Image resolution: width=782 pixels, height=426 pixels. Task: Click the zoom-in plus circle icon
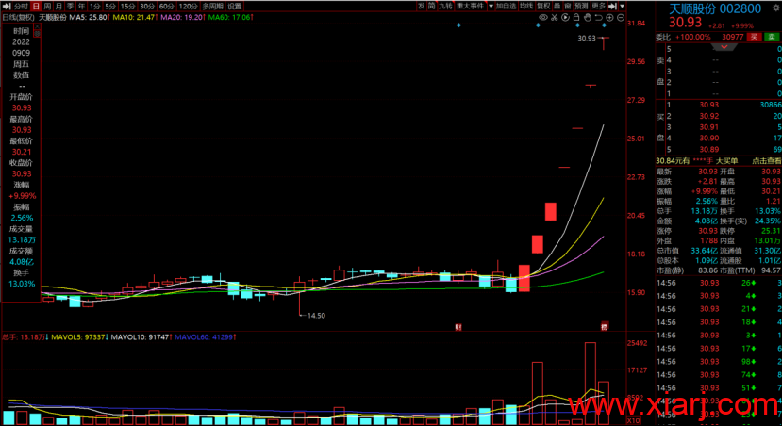609,18
